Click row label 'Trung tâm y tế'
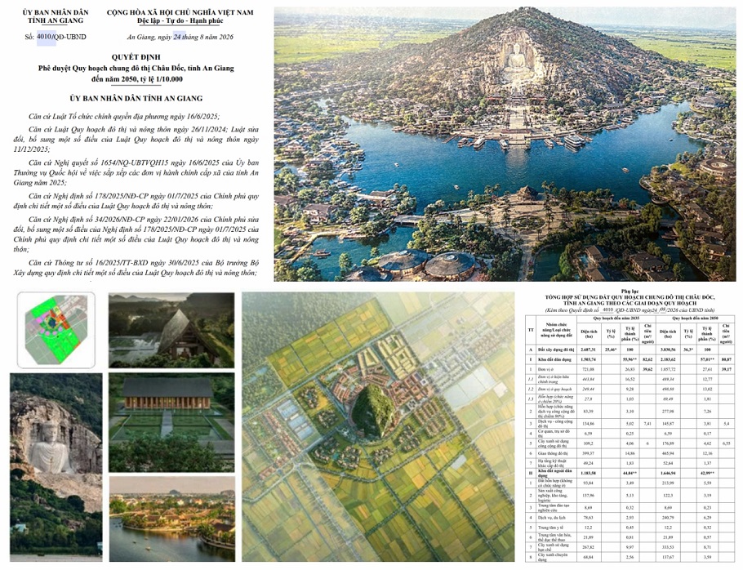This screenshot has width=743, height=570. pyautogui.click(x=550, y=528)
